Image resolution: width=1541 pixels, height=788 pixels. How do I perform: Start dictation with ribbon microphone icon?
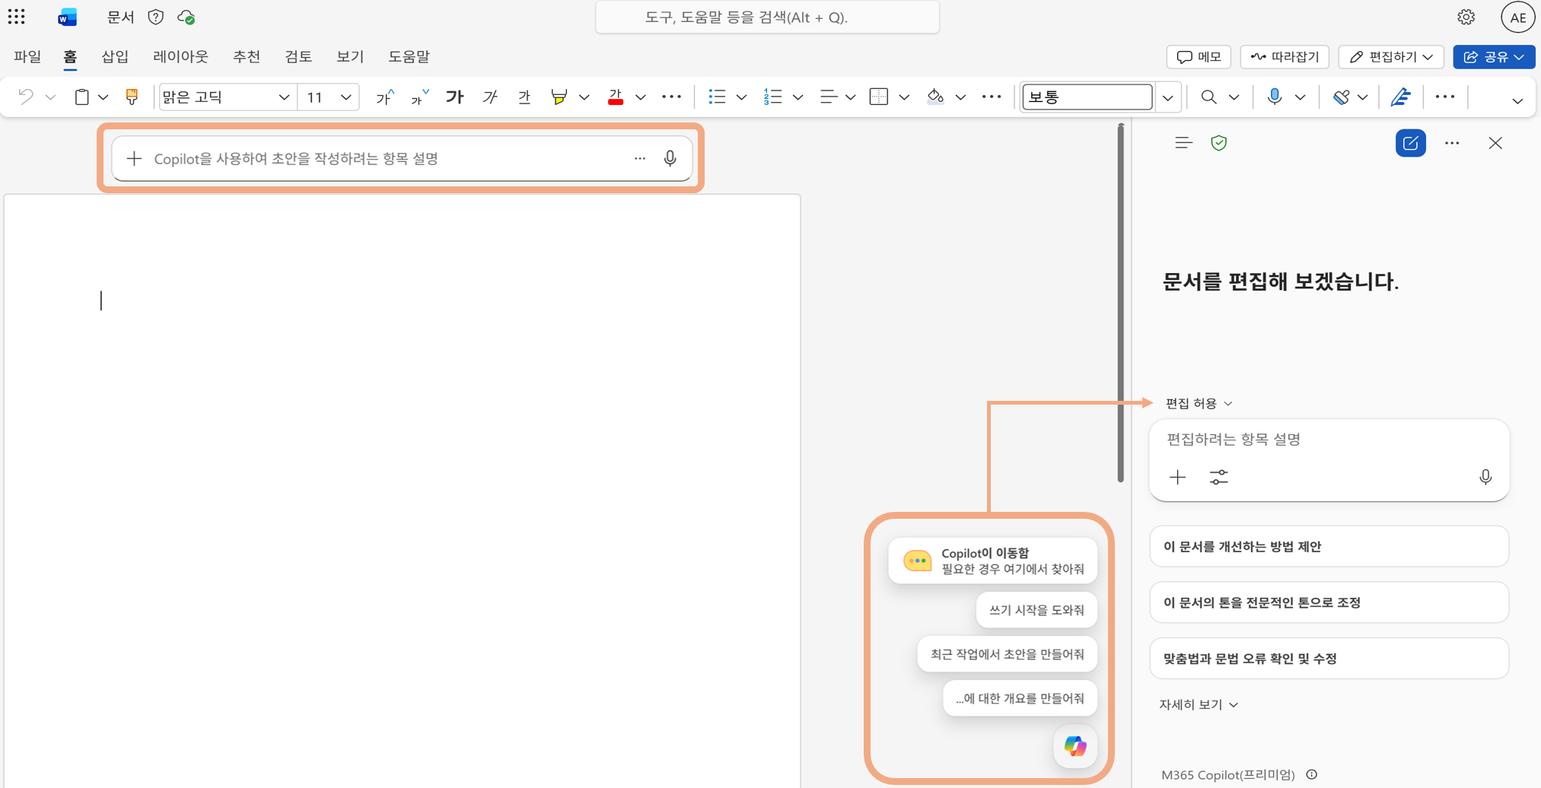[1275, 97]
